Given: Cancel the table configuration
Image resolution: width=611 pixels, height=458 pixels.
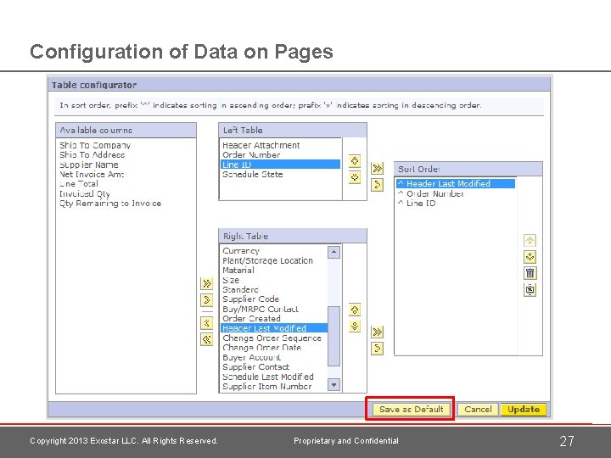Looking at the screenshot, I should (x=478, y=410).
